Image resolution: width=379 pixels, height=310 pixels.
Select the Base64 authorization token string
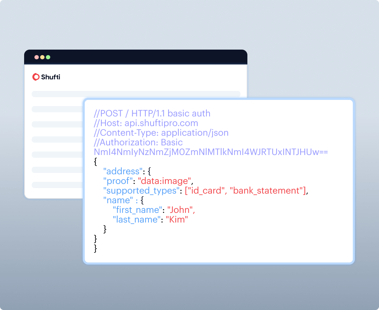[211, 152]
